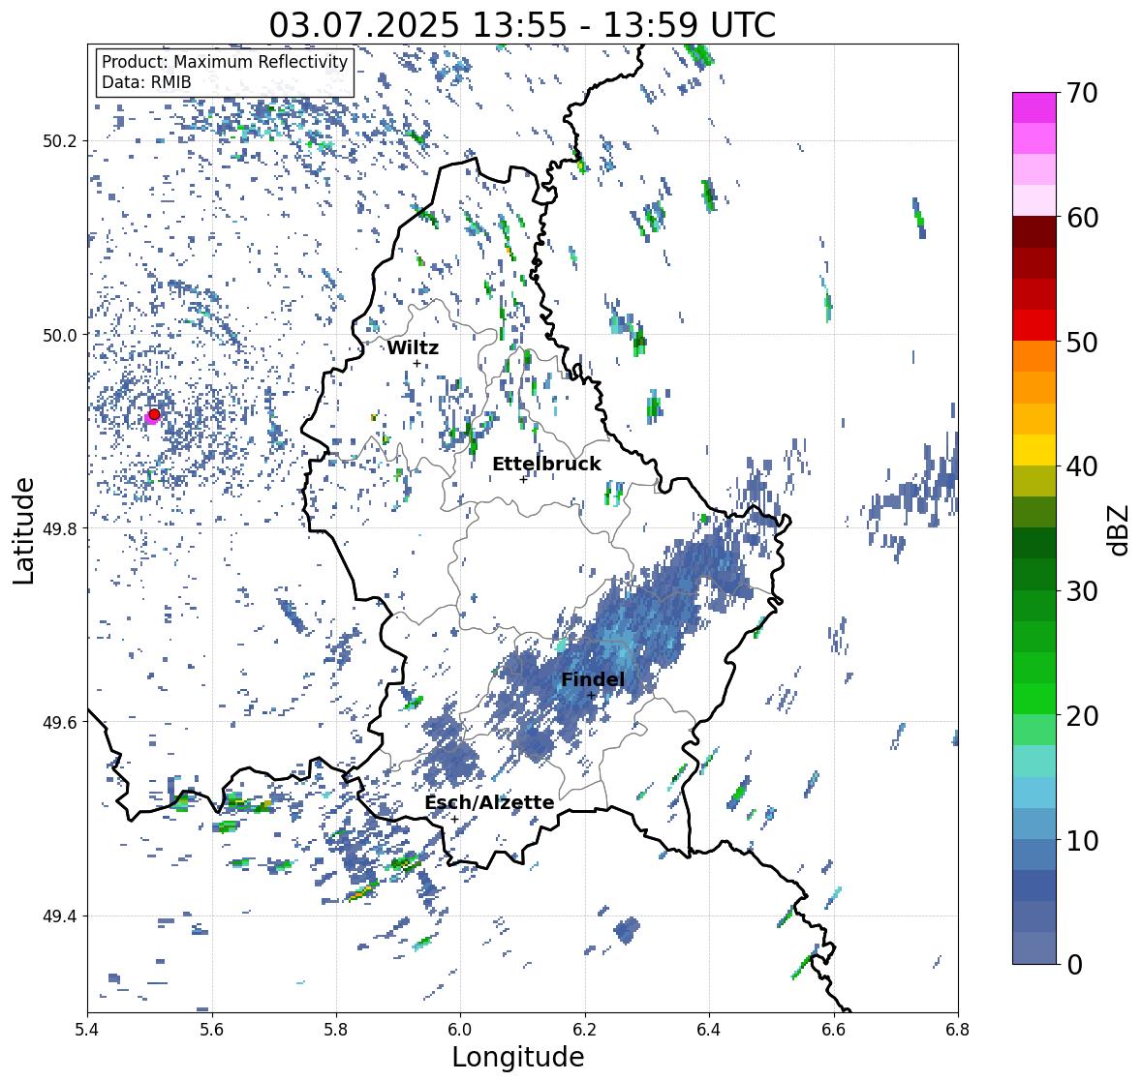Pick the light green colorbar segment below 20
This screenshot has width=1142, height=1081.
tap(1034, 730)
